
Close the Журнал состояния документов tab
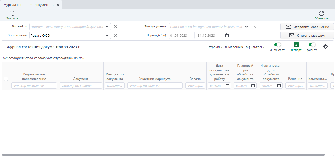tap(58, 4)
